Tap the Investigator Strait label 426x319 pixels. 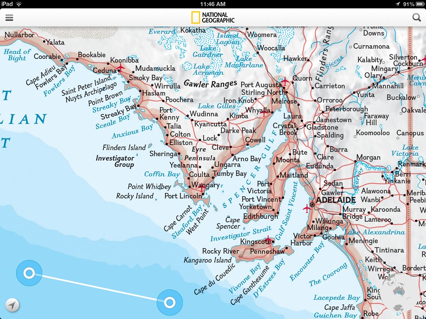click(241, 233)
